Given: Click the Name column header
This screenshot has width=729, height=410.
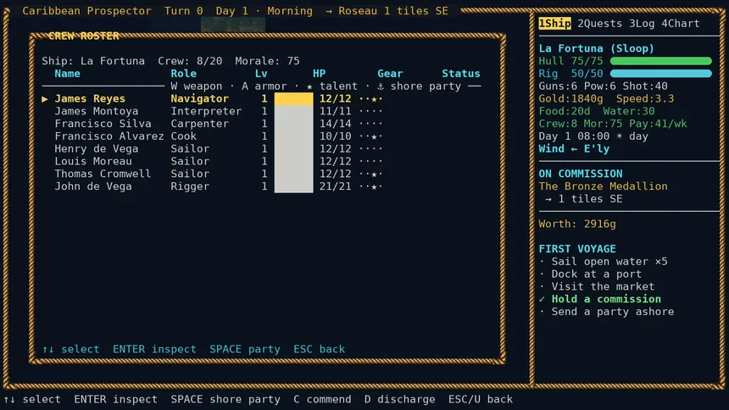Looking at the screenshot, I should click(68, 74).
